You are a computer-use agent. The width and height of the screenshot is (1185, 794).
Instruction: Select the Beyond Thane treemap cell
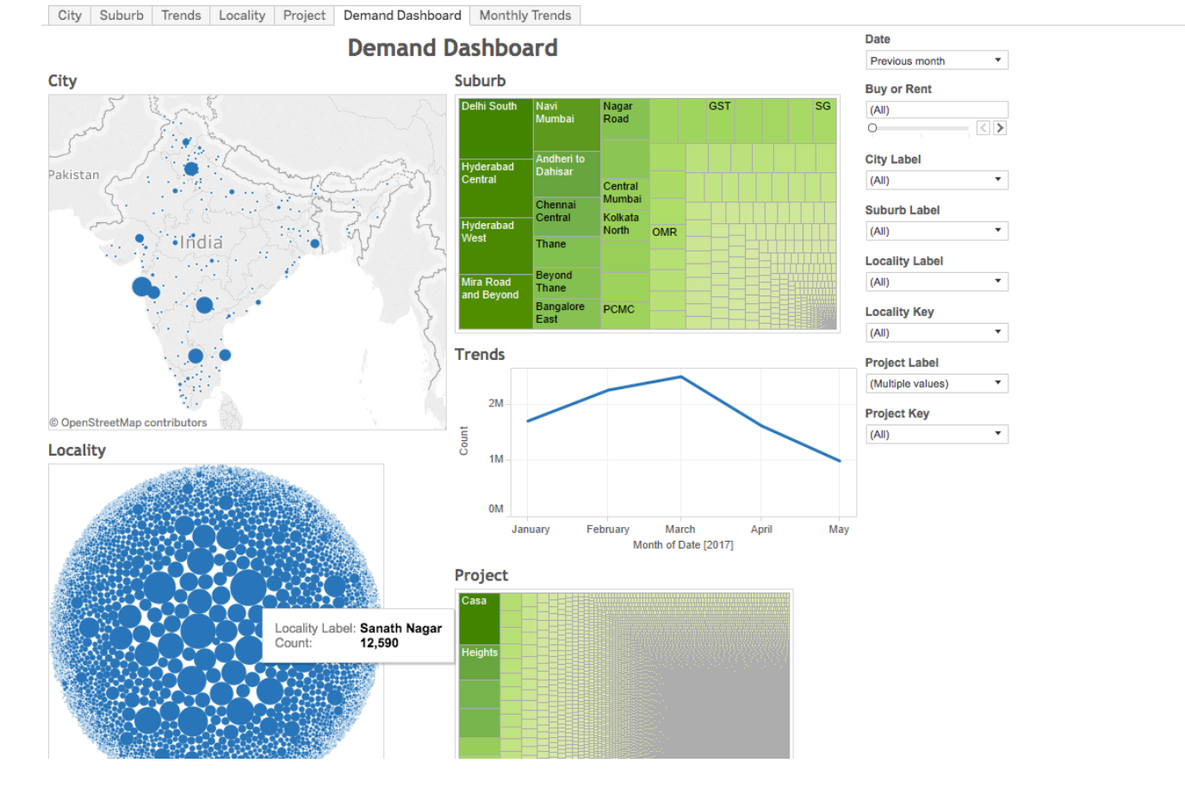pos(567,283)
